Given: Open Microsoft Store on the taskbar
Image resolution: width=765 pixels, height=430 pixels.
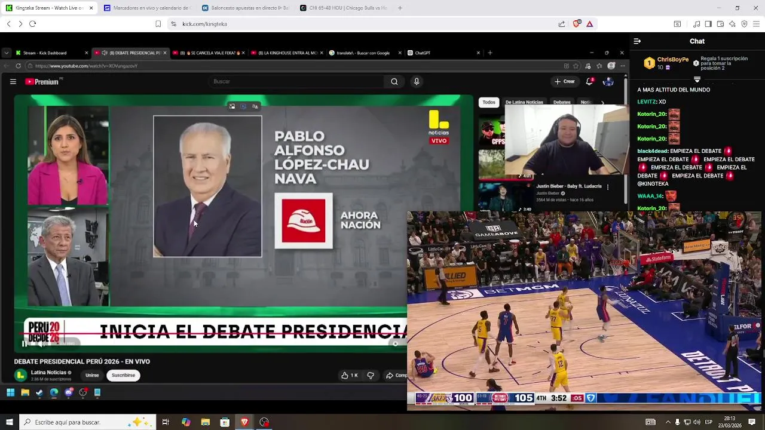Looking at the screenshot, I should click(225, 422).
